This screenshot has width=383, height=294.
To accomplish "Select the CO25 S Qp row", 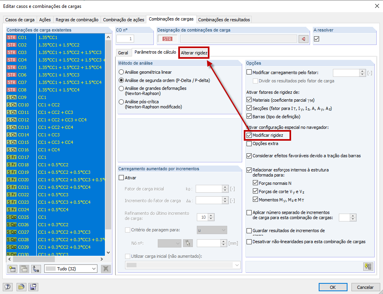I will coord(56,217).
